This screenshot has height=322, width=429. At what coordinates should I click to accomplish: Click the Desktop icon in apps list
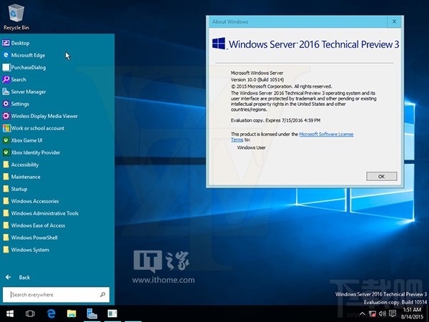coord(6,43)
